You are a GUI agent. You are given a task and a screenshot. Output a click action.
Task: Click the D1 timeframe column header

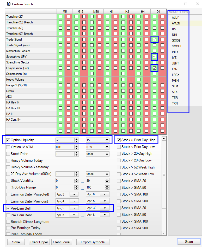click(158, 12)
